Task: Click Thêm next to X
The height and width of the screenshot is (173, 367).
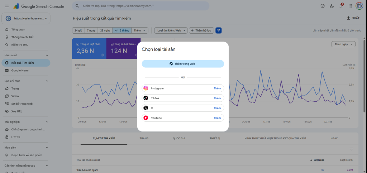Action: [x=217, y=108]
